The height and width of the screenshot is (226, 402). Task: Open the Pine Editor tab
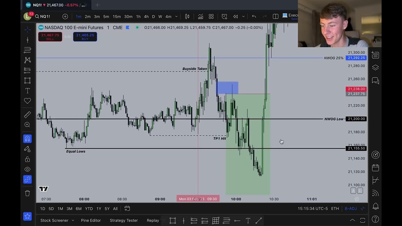tap(91, 220)
